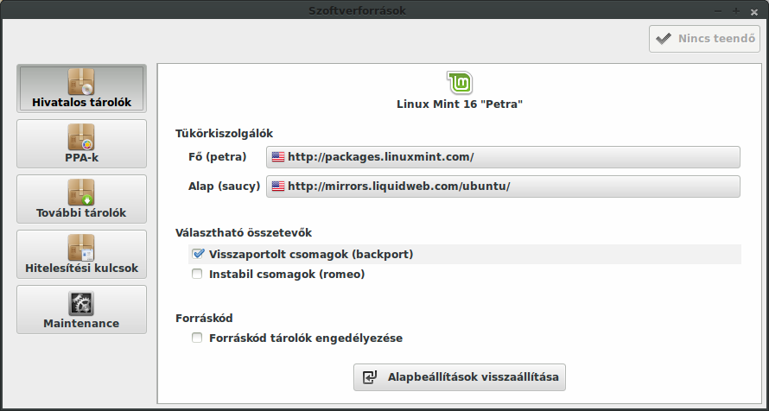The height and width of the screenshot is (411, 769).
Task: Change the Alap (saucy) mirror server
Action: [503, 187]
